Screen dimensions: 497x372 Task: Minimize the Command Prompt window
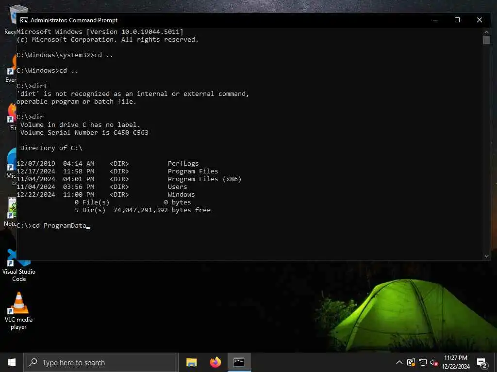[x=435, y=20]
